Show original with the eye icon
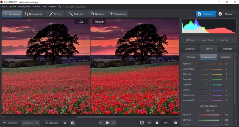 65,123
